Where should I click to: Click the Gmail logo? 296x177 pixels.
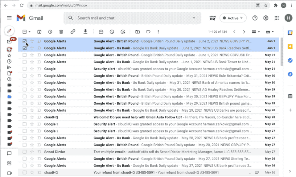(30, 18)
